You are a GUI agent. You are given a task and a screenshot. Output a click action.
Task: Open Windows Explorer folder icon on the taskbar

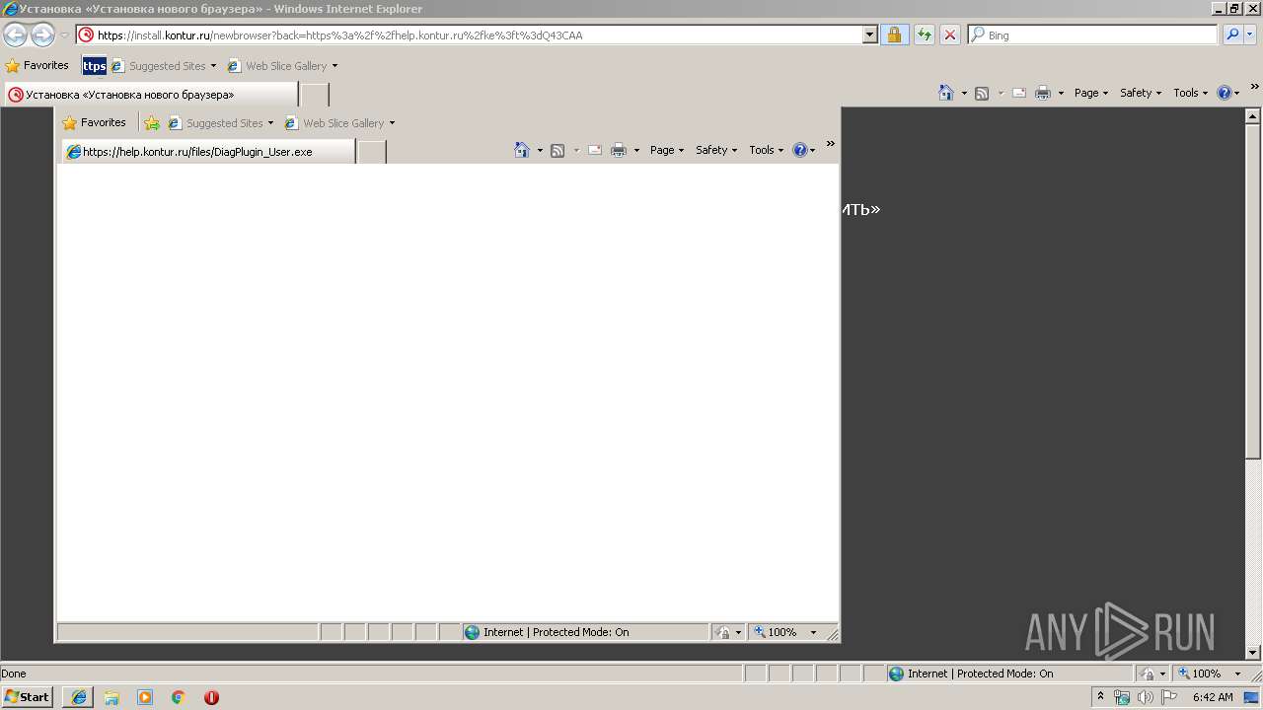pyautogui.click(x=111, y=697)
